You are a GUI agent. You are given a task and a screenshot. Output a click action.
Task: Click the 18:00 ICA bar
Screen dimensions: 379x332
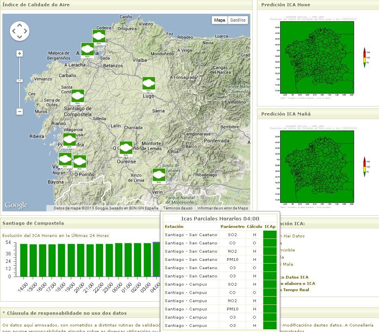pyautogui.click(x=62, y=260)
